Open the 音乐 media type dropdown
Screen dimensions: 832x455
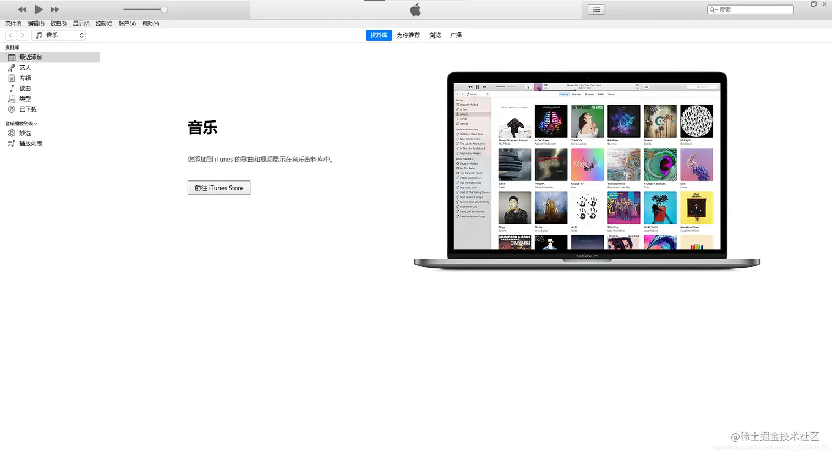coord(59,35)
